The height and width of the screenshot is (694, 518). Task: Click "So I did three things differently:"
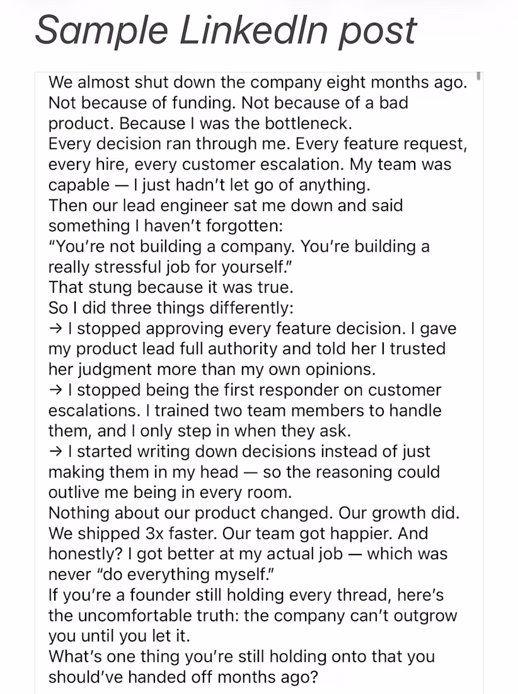pyautogui.click(x=171, y=308)
